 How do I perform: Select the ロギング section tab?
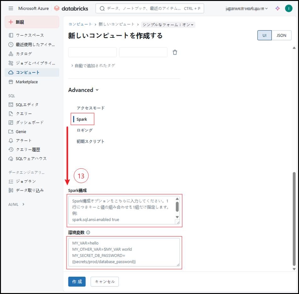(x=85, y=130)
